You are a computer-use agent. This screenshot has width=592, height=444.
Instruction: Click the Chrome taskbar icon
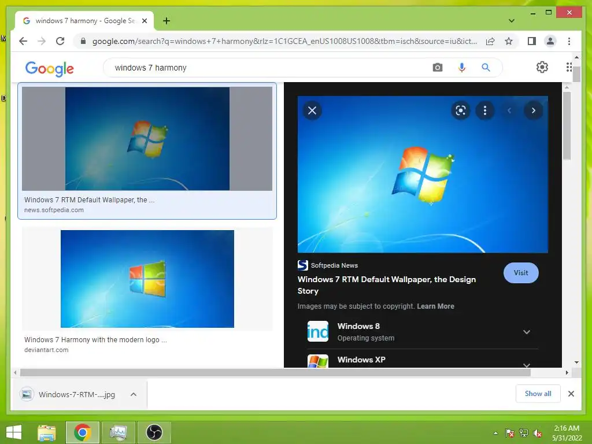83,432
